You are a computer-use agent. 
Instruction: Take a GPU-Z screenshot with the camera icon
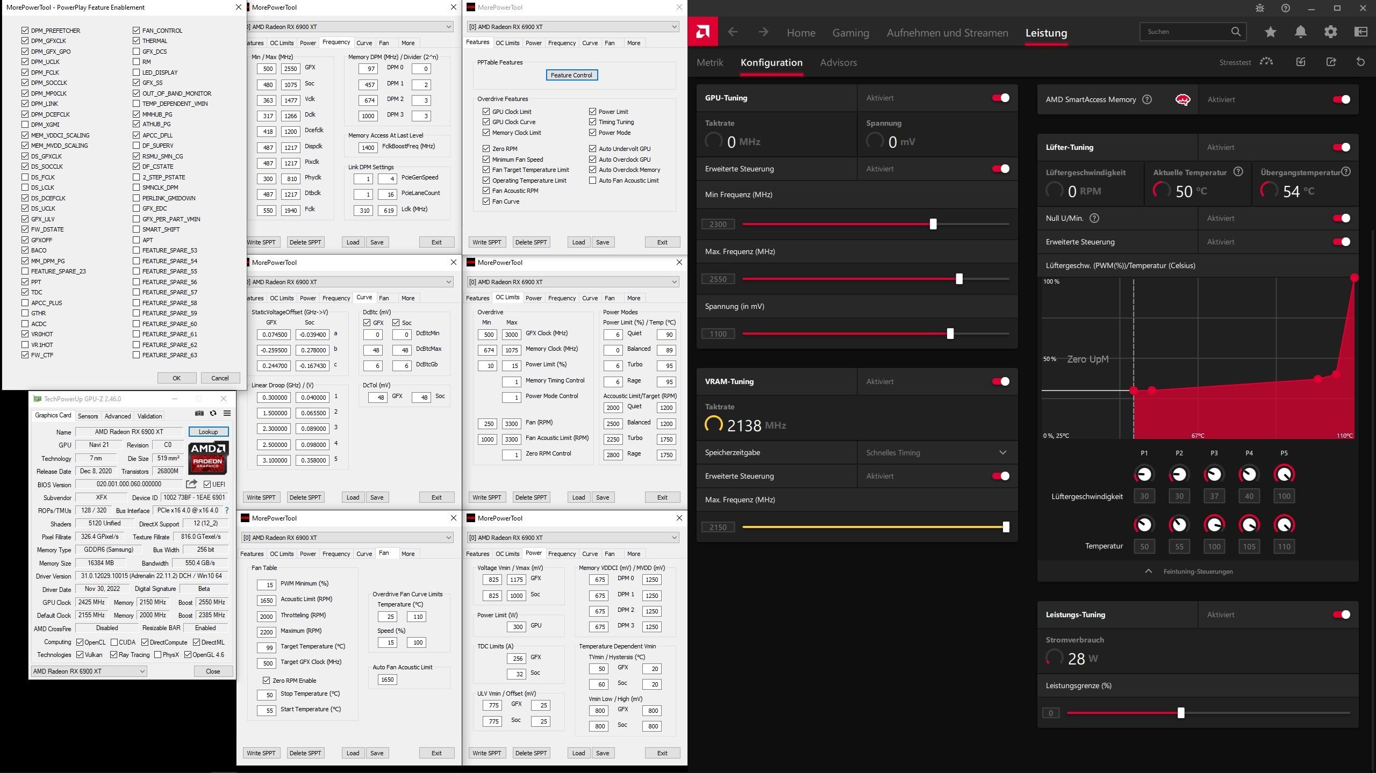pyautogui.click(x=199, y=413)
